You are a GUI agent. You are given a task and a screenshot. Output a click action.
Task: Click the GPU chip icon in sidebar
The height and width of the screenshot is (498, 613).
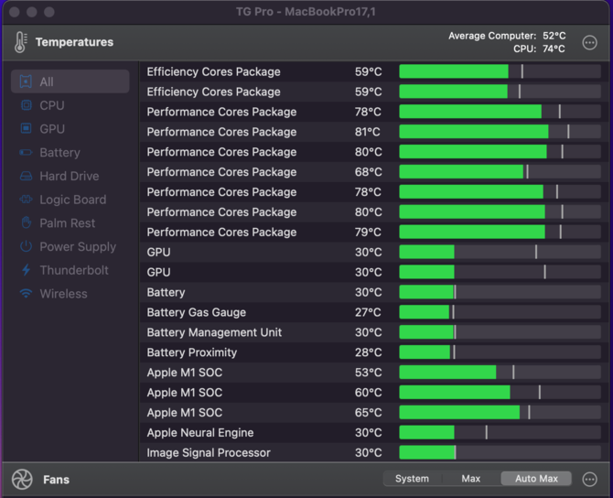pyautogui.click(x=26, y=129)
